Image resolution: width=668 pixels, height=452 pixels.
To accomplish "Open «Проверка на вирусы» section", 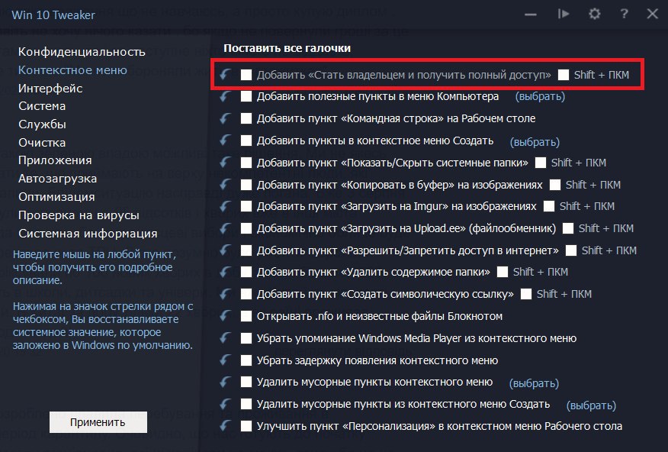I will tap(79, 215).
